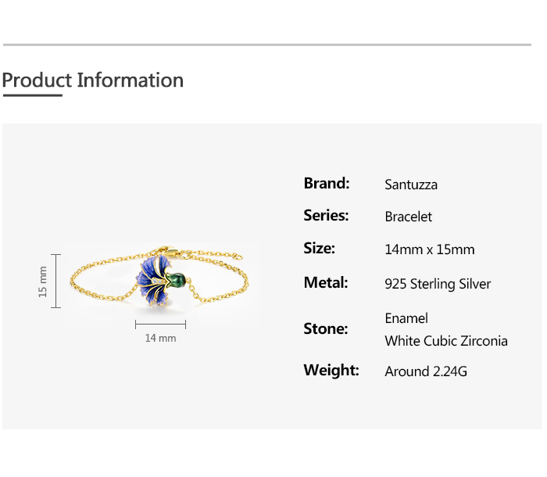
Task: Click the 14mm x 15mm size value
Action: coord(429,249)
